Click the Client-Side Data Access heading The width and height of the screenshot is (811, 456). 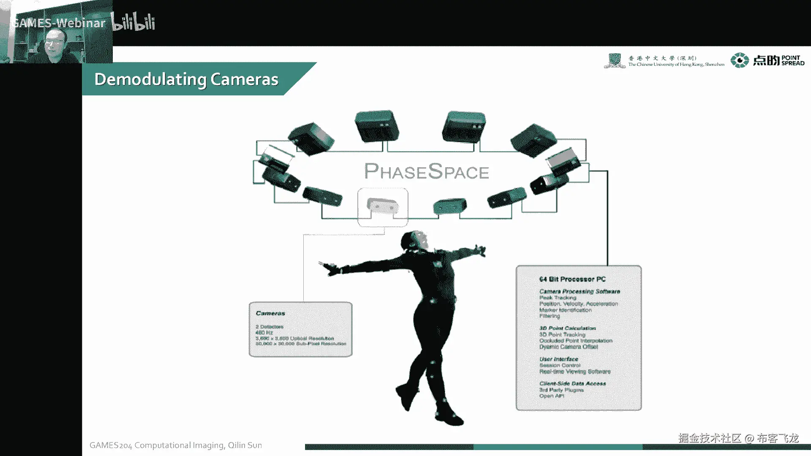click(x=572, y=383)
